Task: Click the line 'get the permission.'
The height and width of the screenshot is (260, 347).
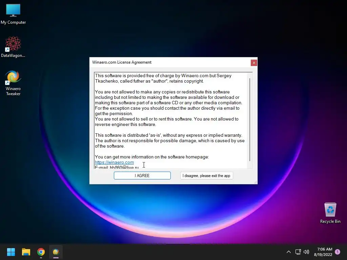Action: tap(114, 114)
